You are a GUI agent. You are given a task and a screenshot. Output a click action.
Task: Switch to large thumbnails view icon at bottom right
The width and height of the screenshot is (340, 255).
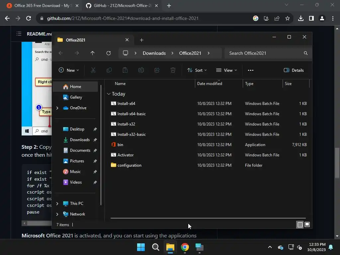point(307,225)
